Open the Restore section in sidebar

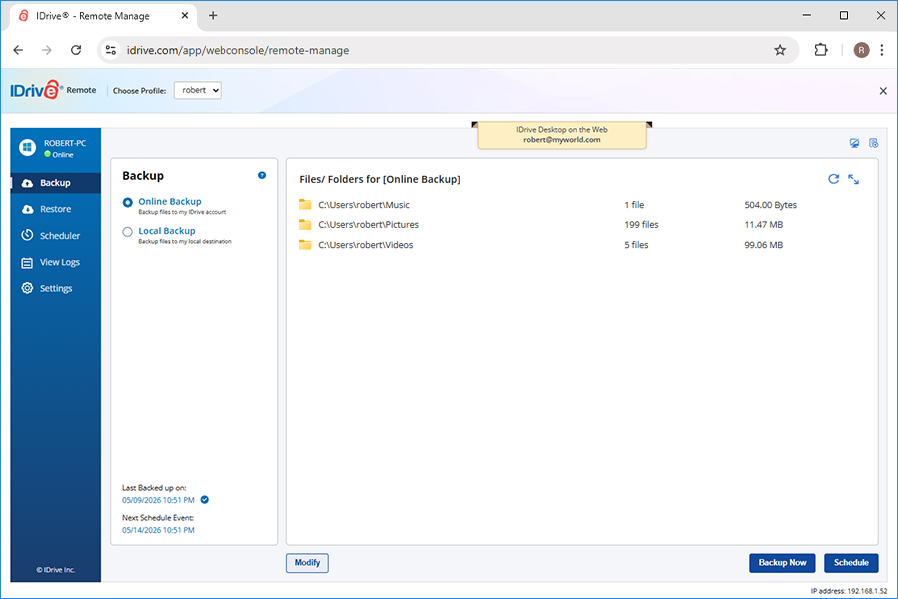(55, 210)
